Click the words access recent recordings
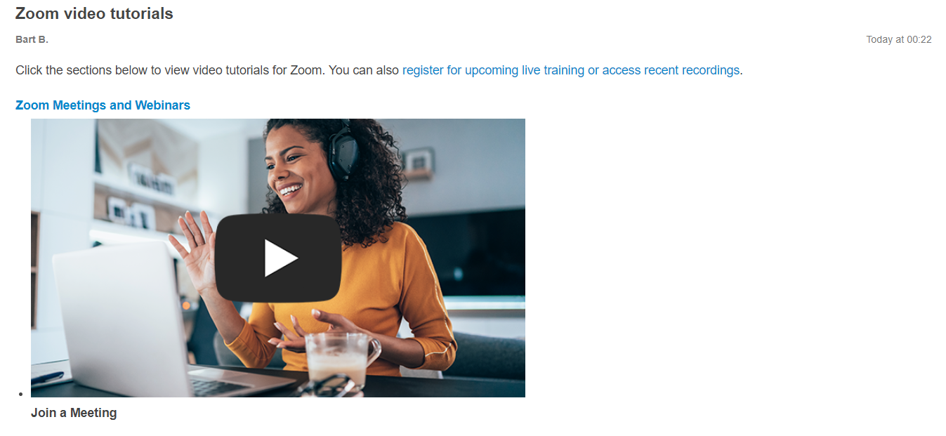The width and height of the screenshot is (946, 436). [x=671, y=70]
